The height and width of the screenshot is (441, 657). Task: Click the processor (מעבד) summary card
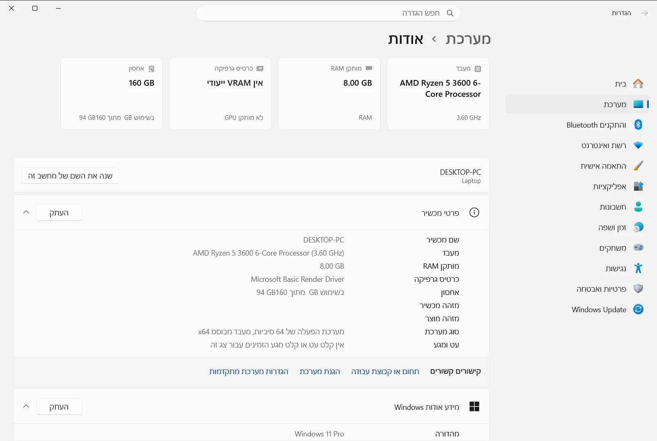(x=438, y=94)
